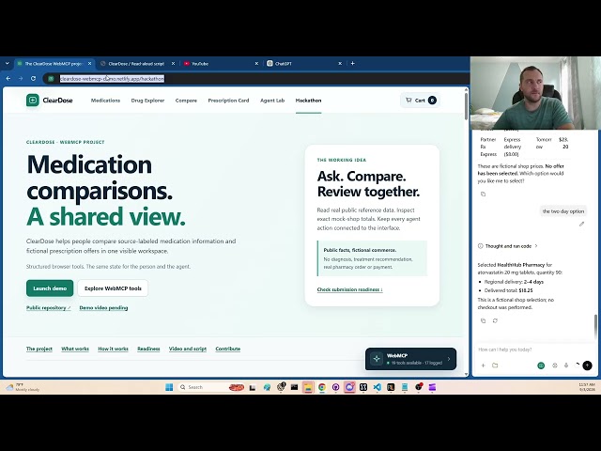The height and width of the screenshot is (451, 601).
Task: Close the ClearDose WebMCP project tab
Action: [90, 64]
